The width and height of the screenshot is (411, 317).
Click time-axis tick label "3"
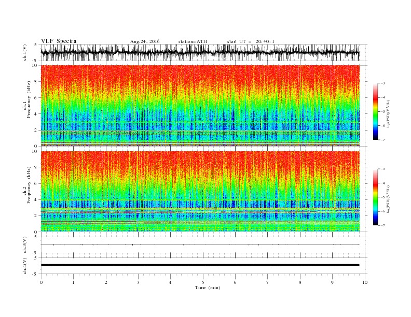(139, 282)
